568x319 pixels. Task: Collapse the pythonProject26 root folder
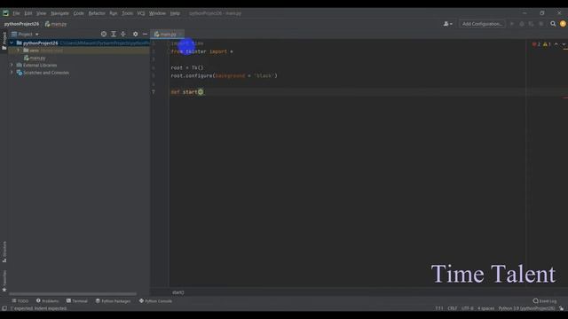12,43
